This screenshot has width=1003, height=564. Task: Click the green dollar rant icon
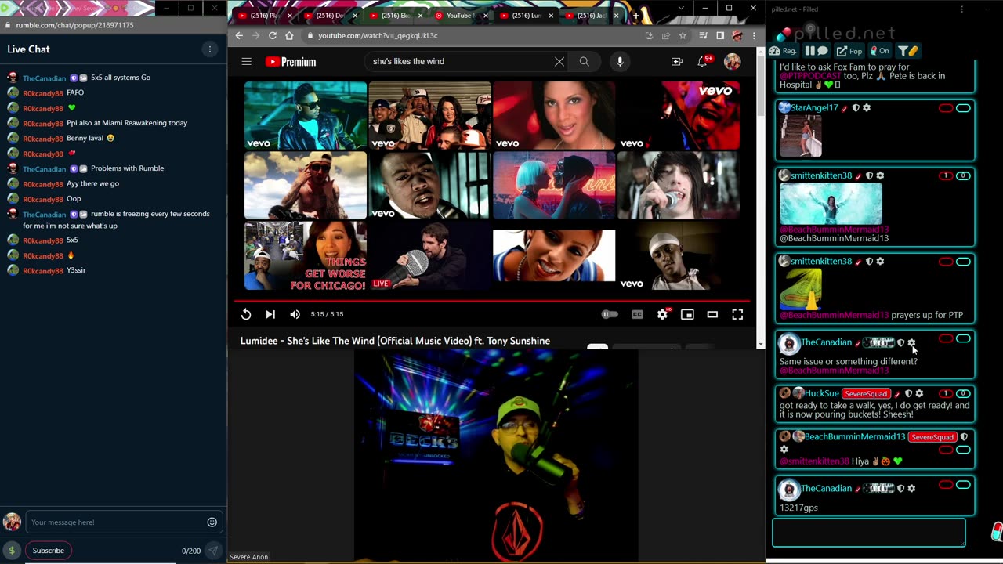(11, 551)
